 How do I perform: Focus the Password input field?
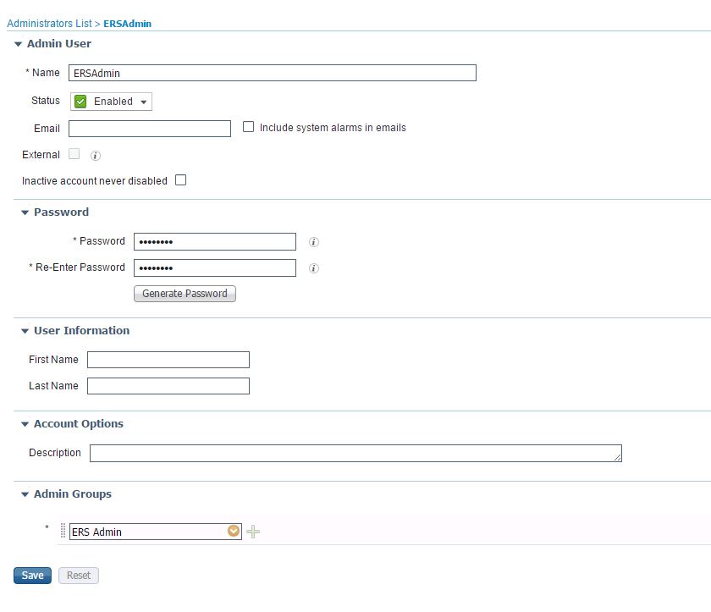[x=215, y=241]
